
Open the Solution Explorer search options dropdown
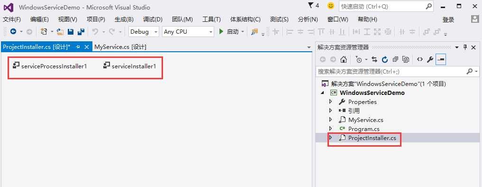click(477, 72)
